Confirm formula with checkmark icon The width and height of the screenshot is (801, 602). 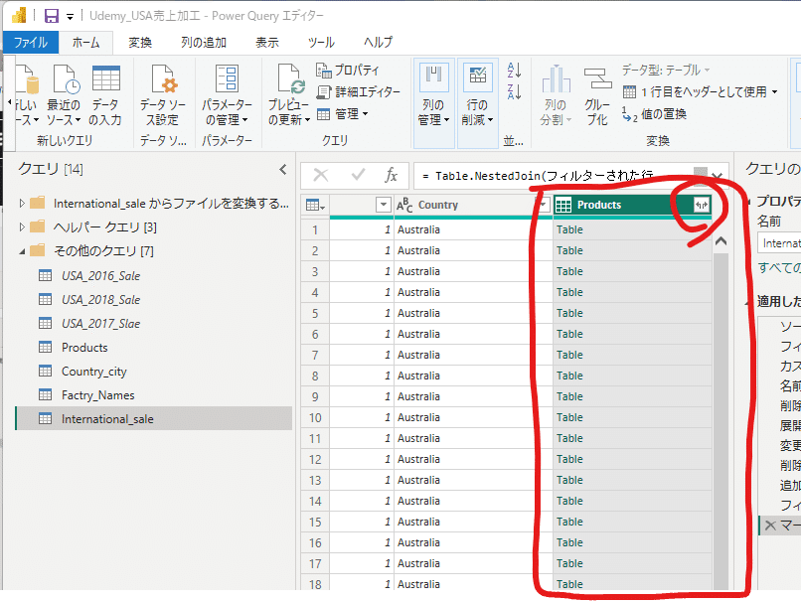(358, 176)
